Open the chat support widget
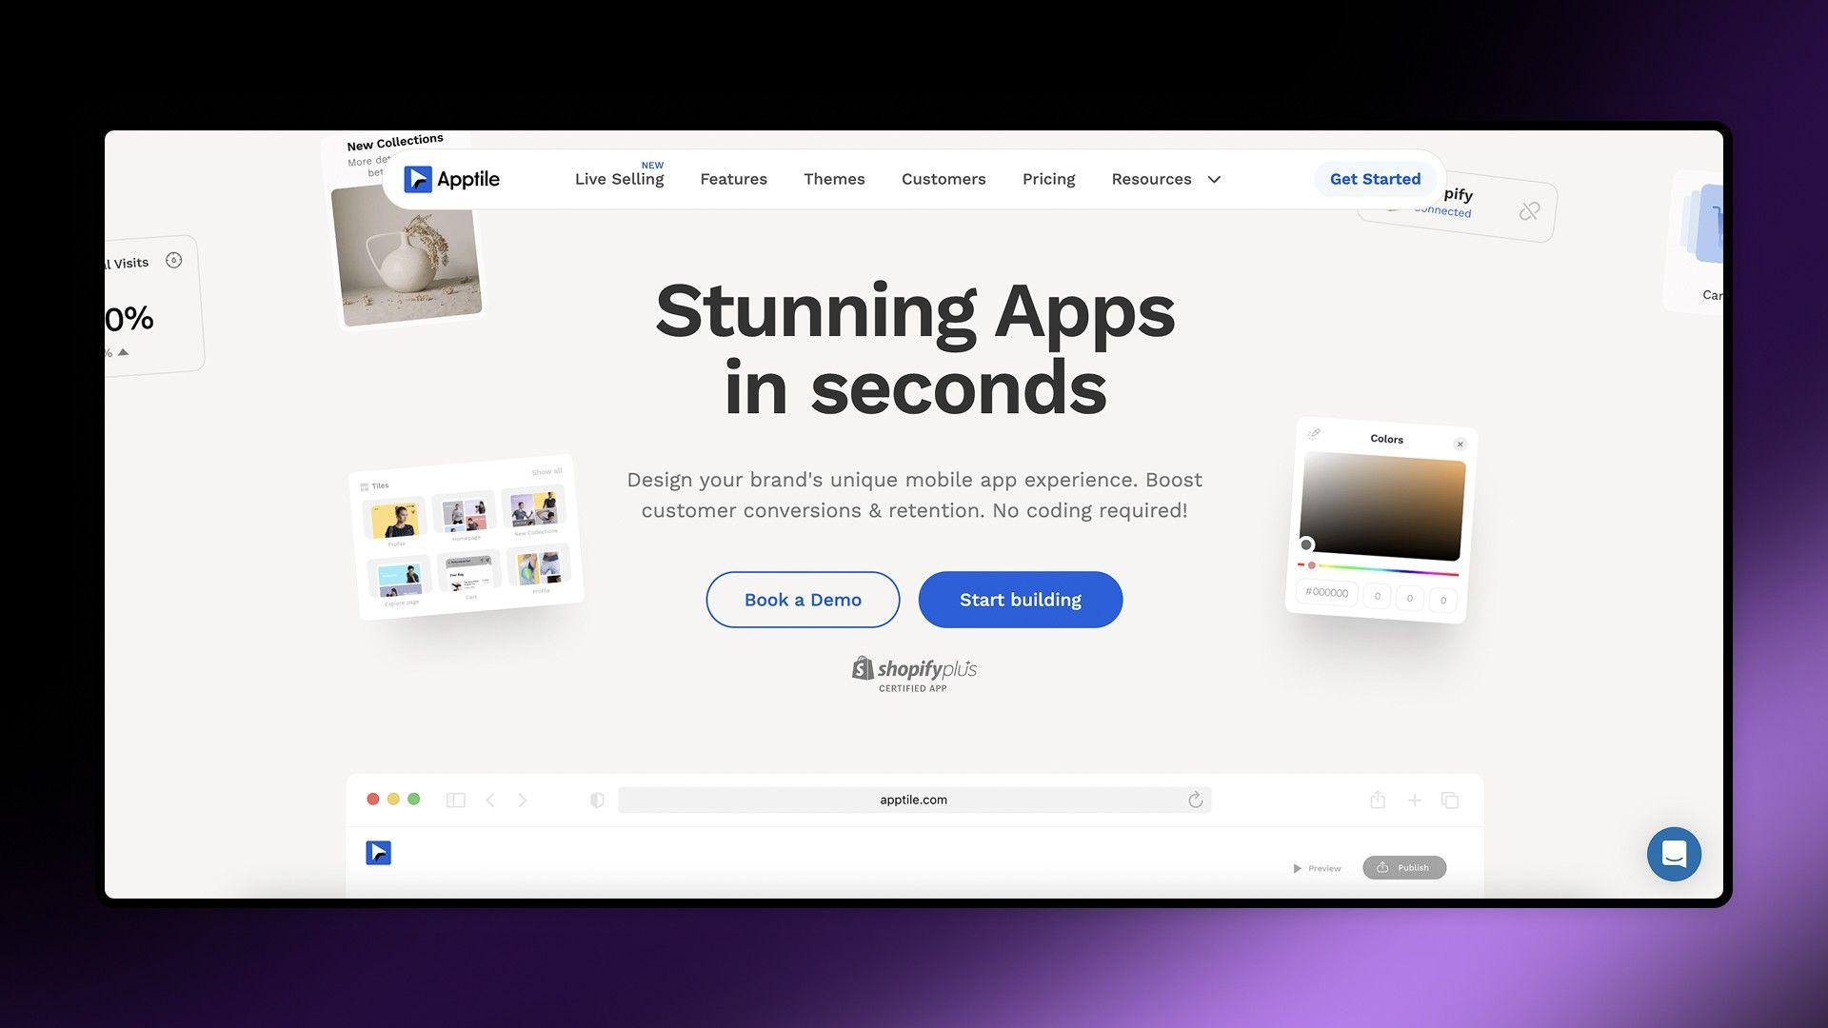The image size is (1828, 1028). click(x=1674, y=854)
